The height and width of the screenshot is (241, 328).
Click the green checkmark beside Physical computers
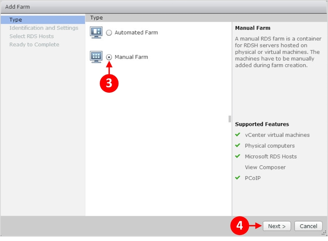point(237,145)
